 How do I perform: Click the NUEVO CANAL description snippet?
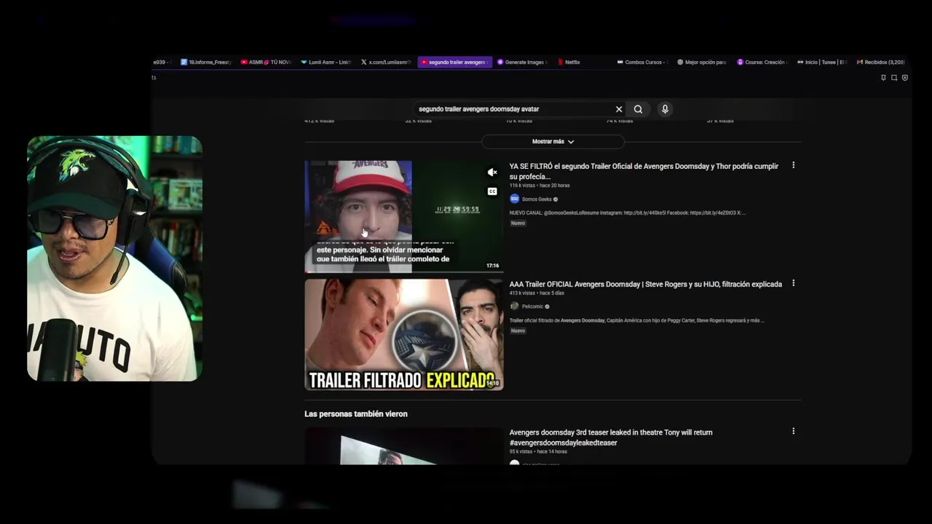tap(628, 213)
